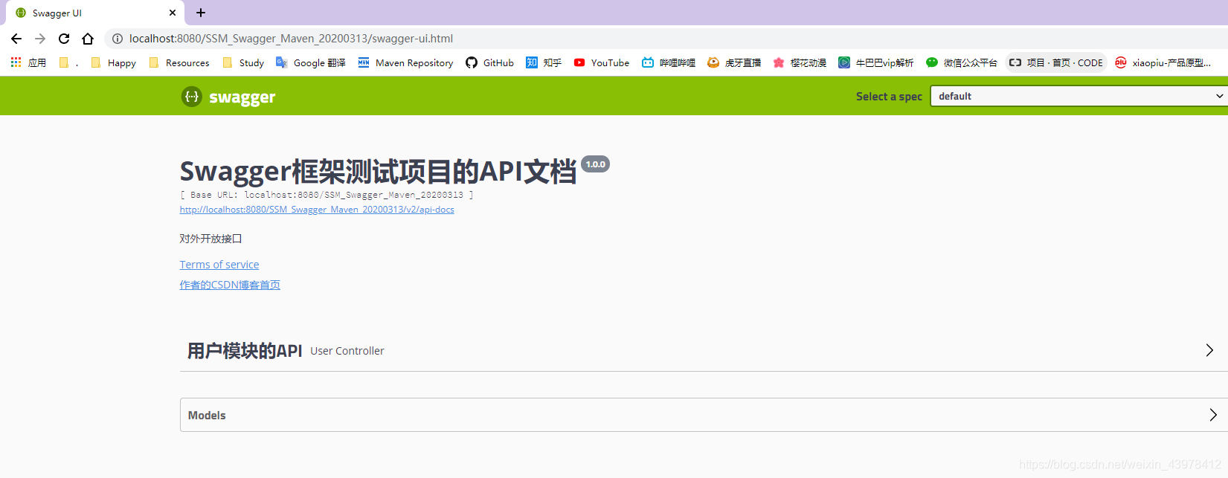Viewport: 1228px width, 478px height.
Task: Expand the 用户模块的API User Controller section
Action: pos(704,351)
